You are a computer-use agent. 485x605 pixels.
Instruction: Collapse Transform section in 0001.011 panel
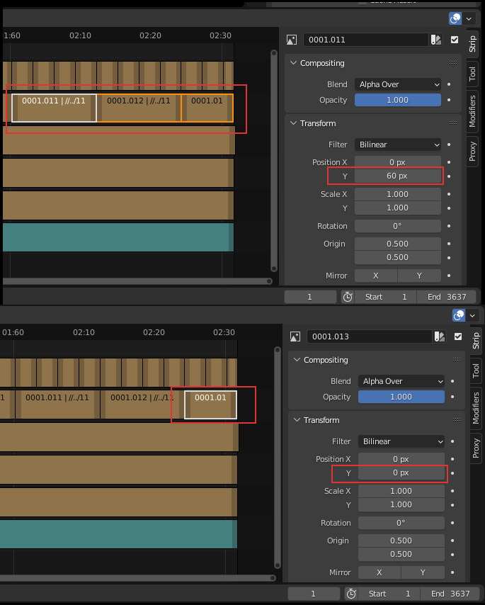coord(293,123)
